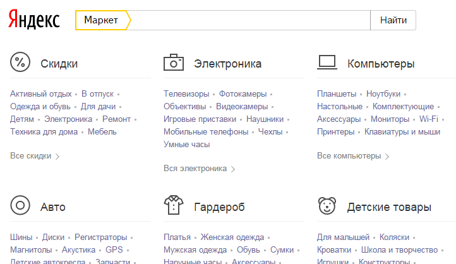Open Диски under Авто
The width and height of the screenshot is (456, 264).
click(x=53, y=237)
